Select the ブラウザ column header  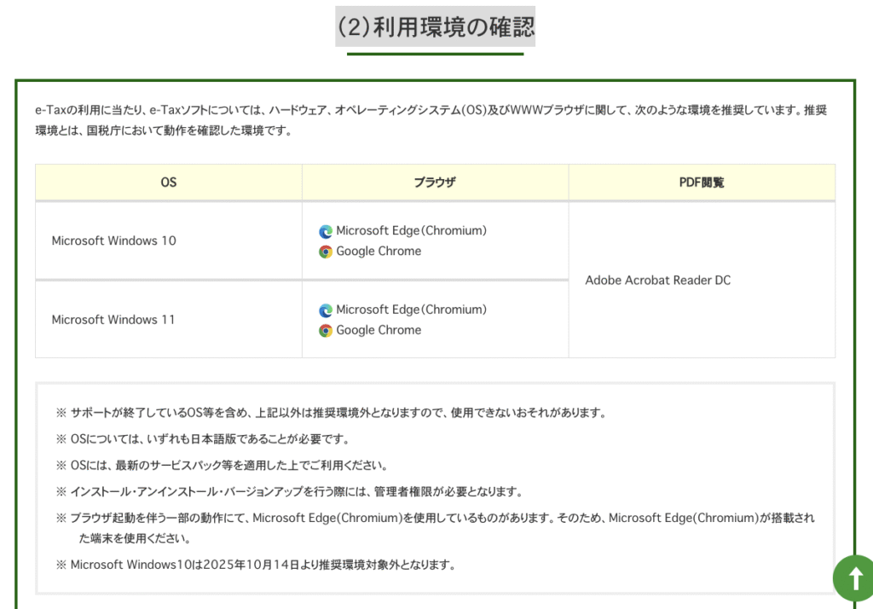pos(435,183)
